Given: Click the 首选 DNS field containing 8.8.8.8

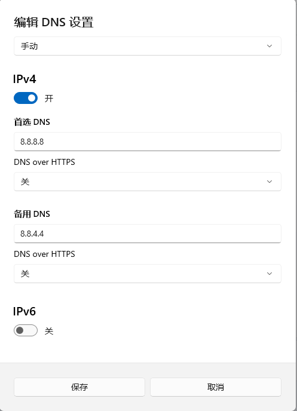Looking at the screenshot, I should [148, 142].
